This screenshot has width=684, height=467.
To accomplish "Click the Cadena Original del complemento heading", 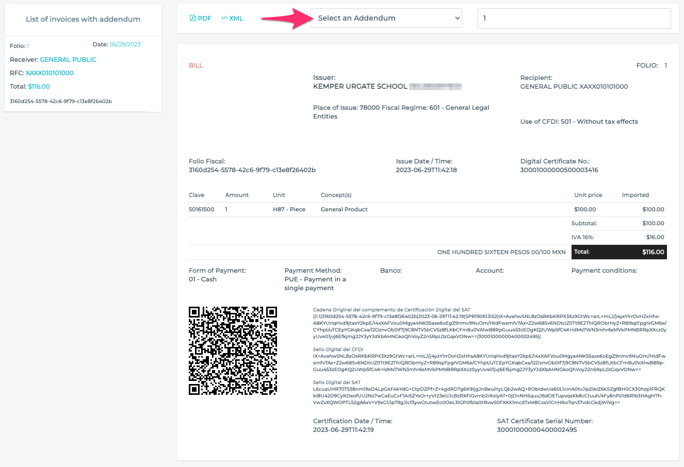I will (x=392, y=310).
